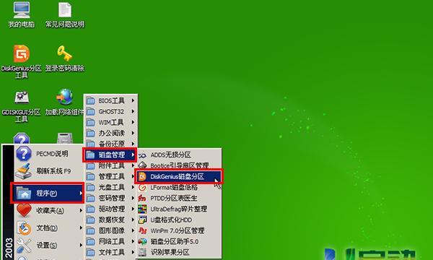Expand GHOST32 folder submenu
The image size is (433, 260).
110,111
